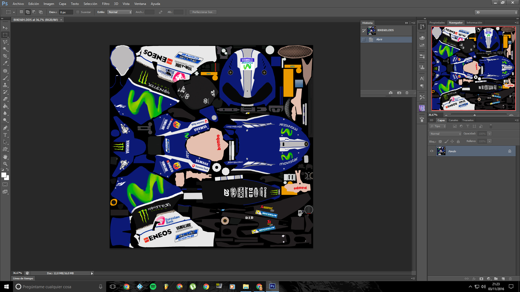Switch to the Canales tab
Screen dimensions: 520x292
pyautogui.click(x=453, y=120)
